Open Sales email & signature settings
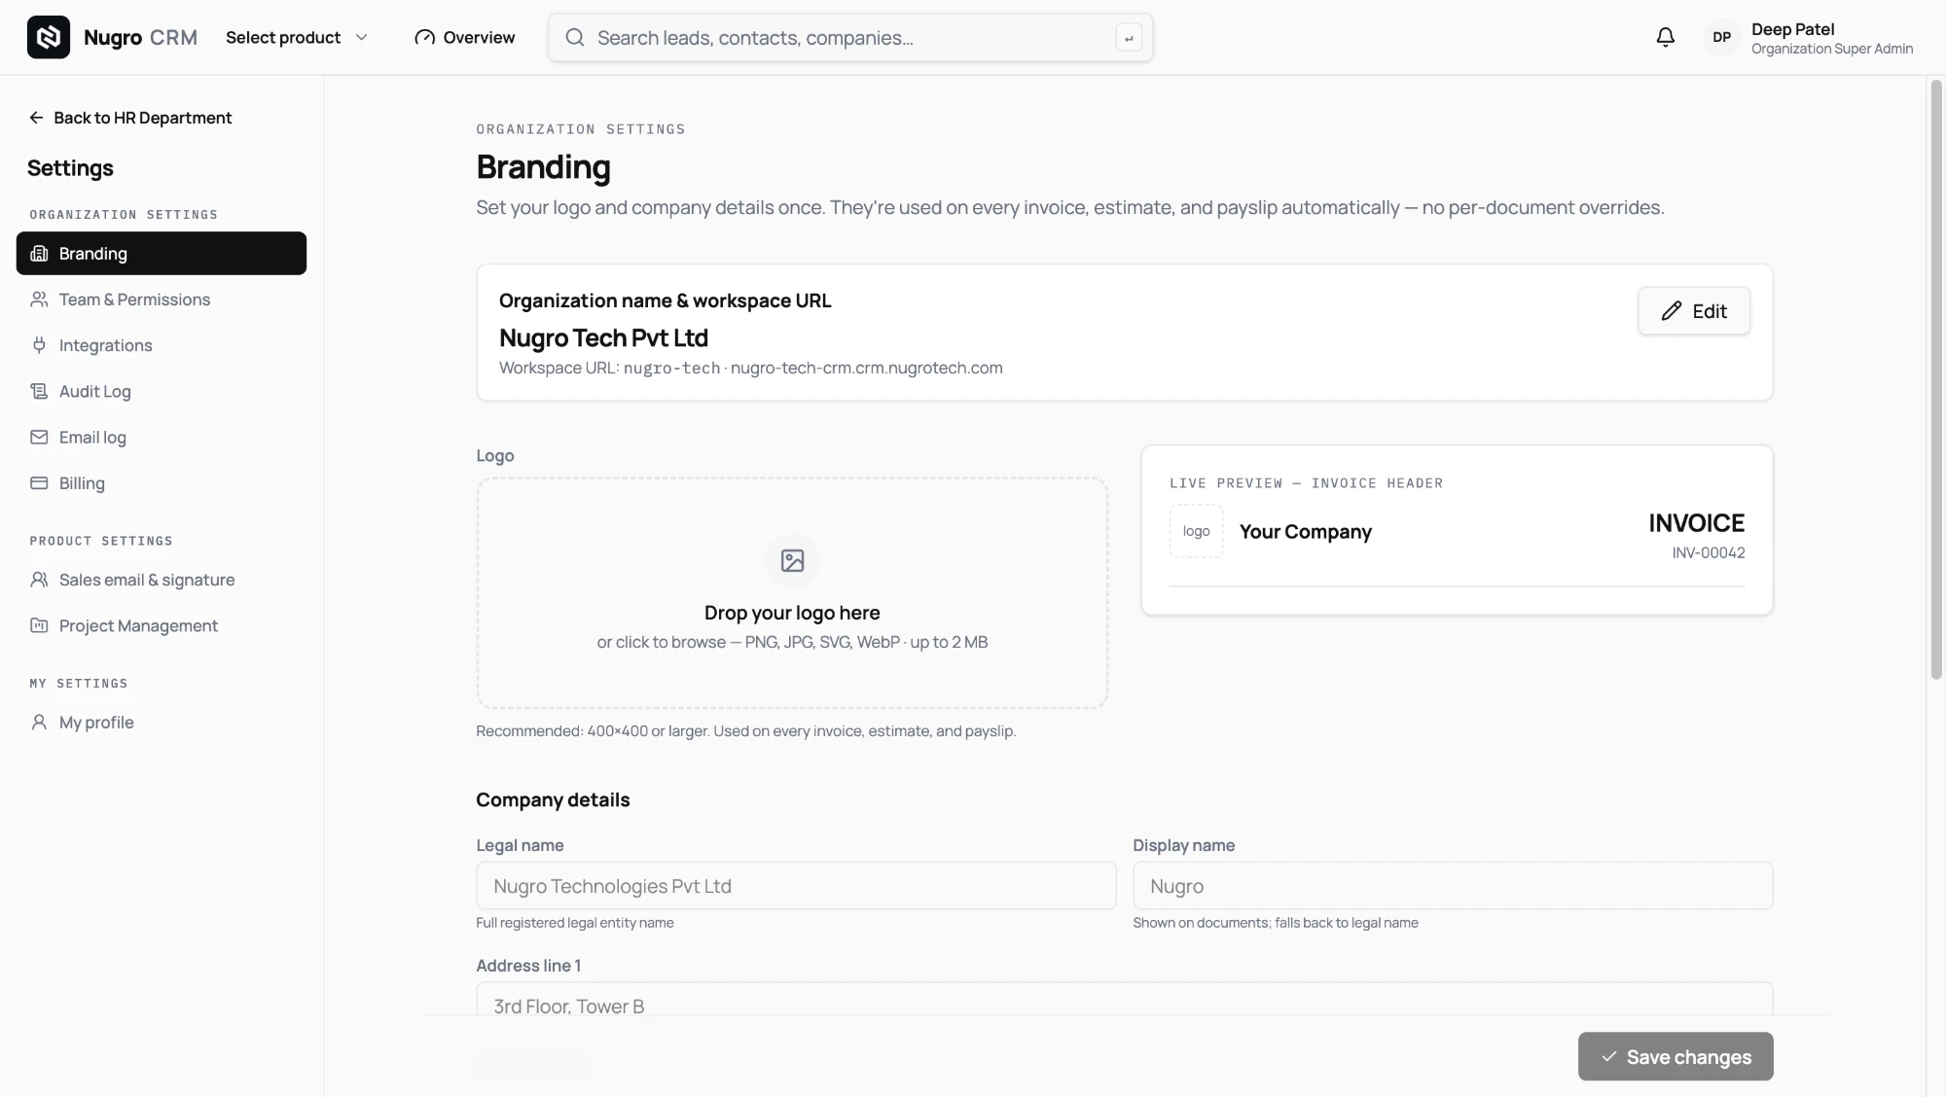This screenshot has width=1946, height=1097. (162, 580)
